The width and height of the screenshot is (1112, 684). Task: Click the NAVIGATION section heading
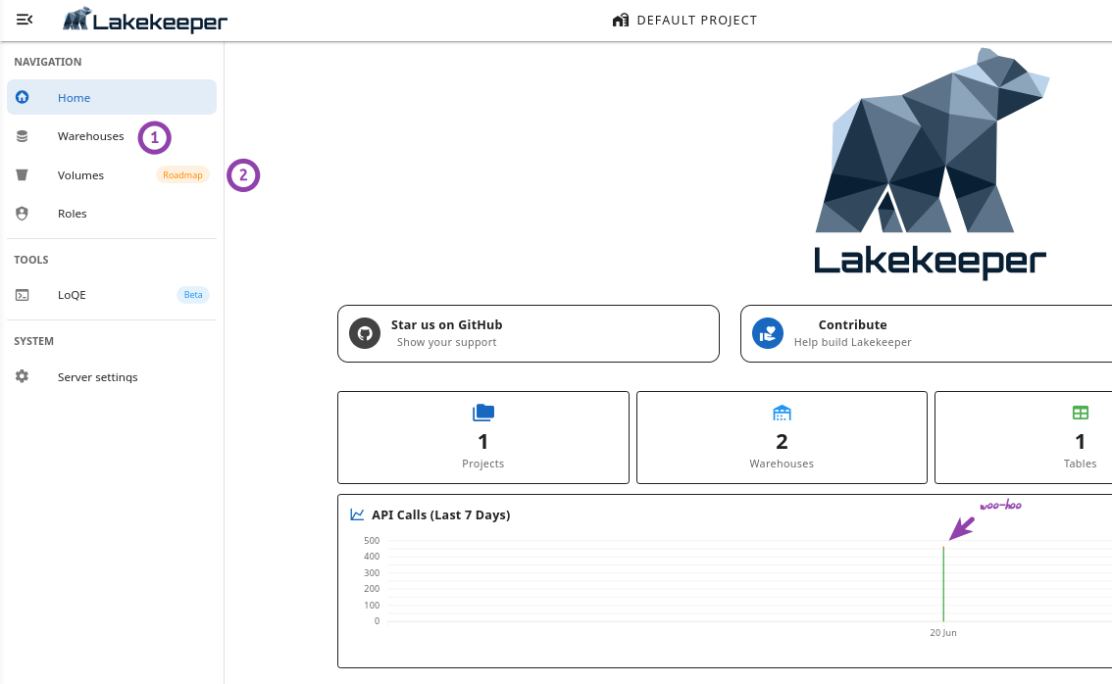[x=47, y=62]
